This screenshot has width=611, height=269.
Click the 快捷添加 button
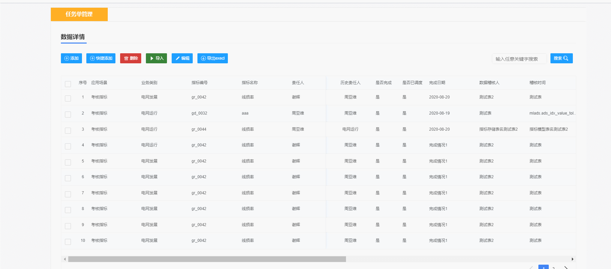click(x=101, y=58)
